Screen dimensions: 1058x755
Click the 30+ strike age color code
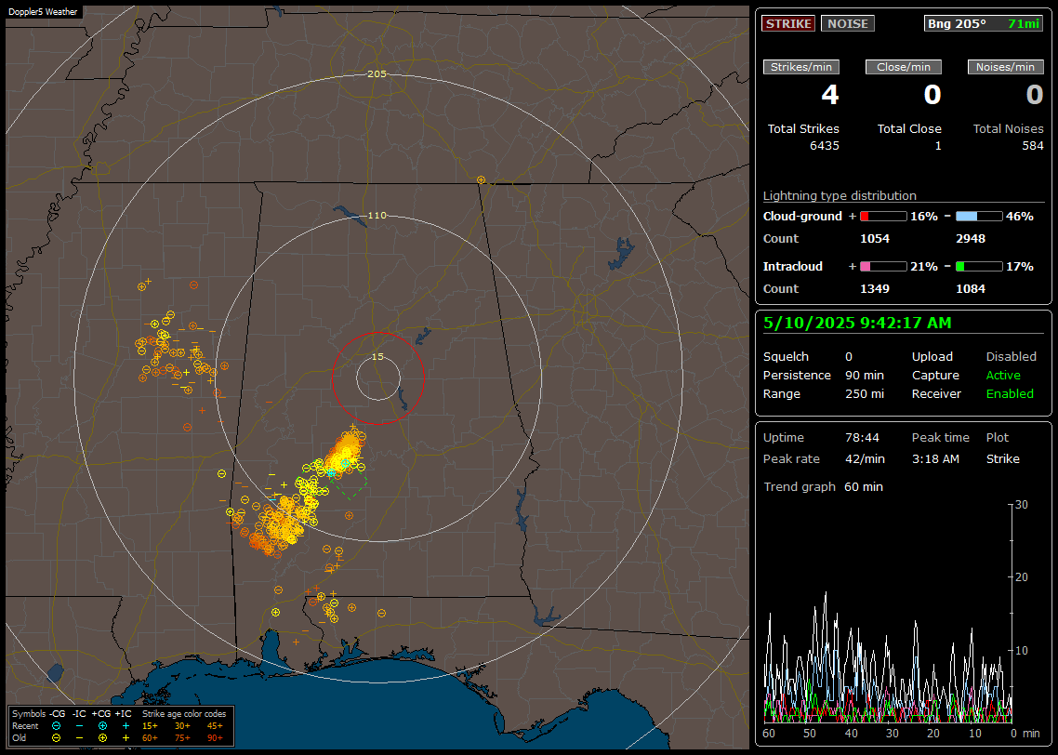click(x=182, y=726)
